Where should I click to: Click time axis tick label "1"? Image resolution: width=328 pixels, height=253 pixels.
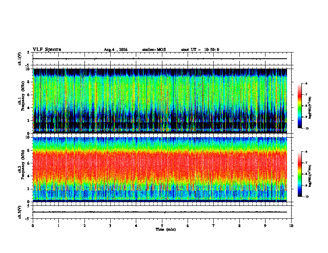pos(58,226)
